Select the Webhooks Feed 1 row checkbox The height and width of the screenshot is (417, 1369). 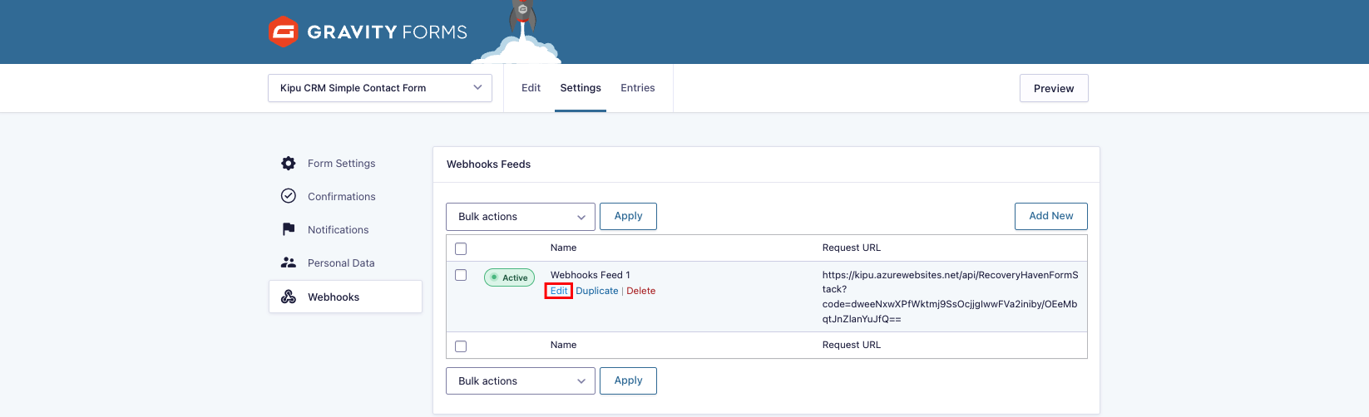click(461, 275)
